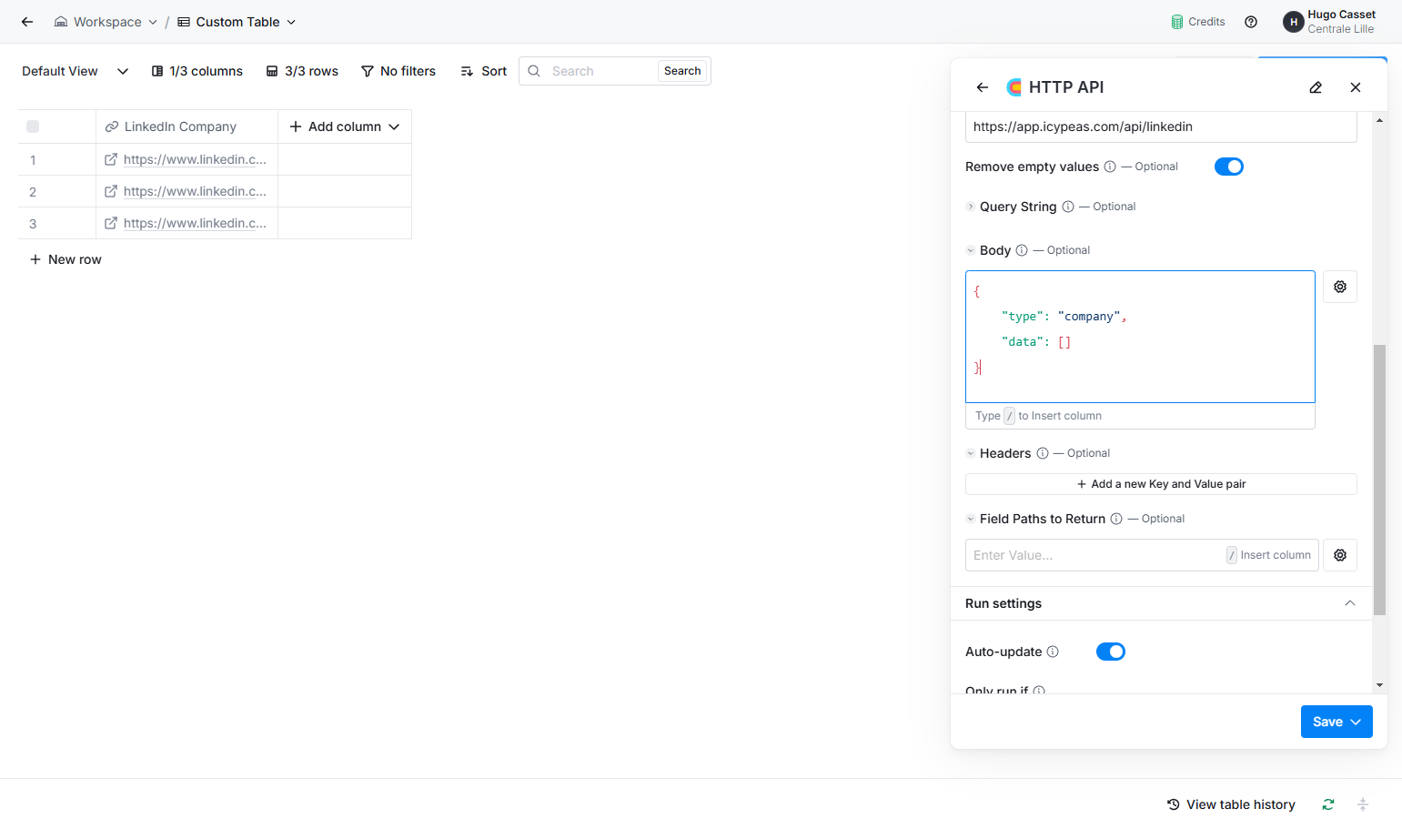Collapse the Run settings section
Screen dimensions: 1402x829
[1350, 603]
